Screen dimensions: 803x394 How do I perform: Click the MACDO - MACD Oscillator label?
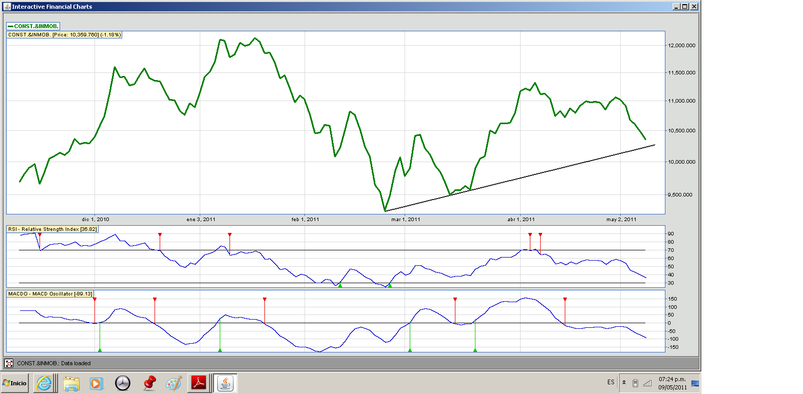point(50,294)
